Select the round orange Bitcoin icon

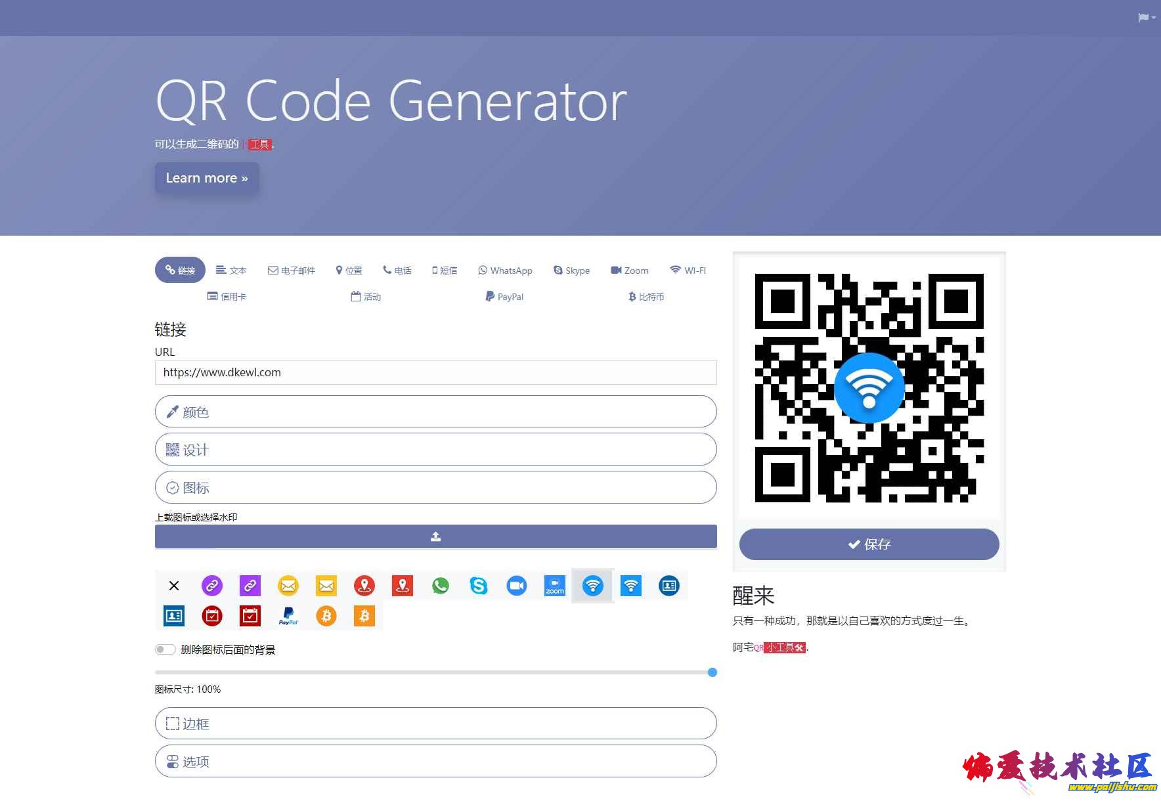click(x=326, y=616)
